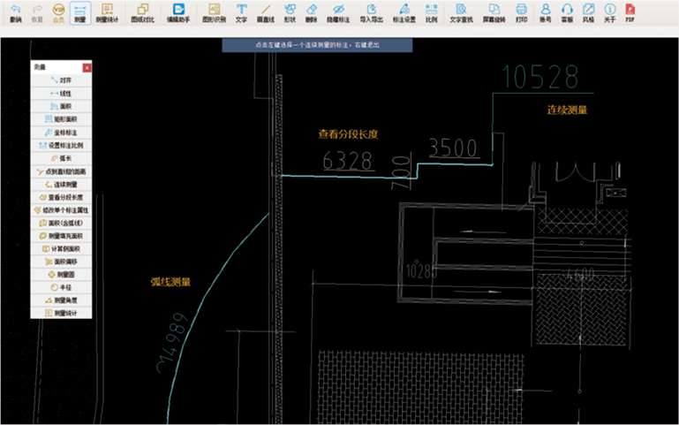This screenshot has width=679, height=425.
Task: Open 文字查找 text search
Action: 460,11
